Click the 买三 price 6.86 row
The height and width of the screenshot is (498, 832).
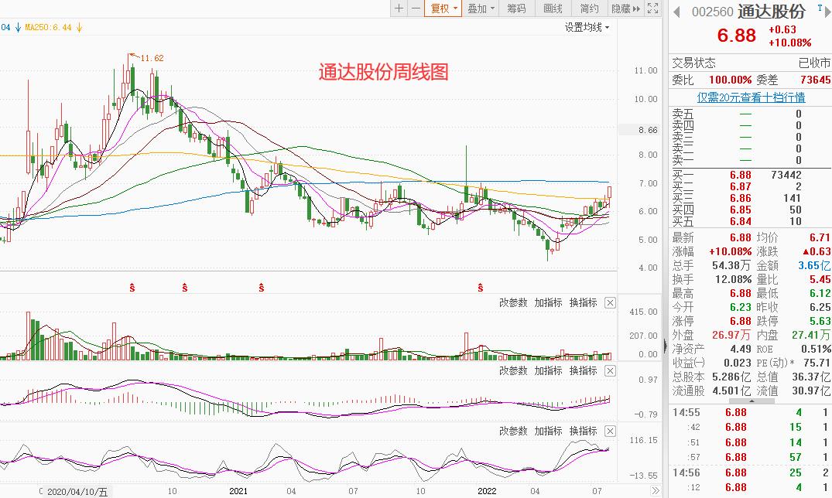750,199
